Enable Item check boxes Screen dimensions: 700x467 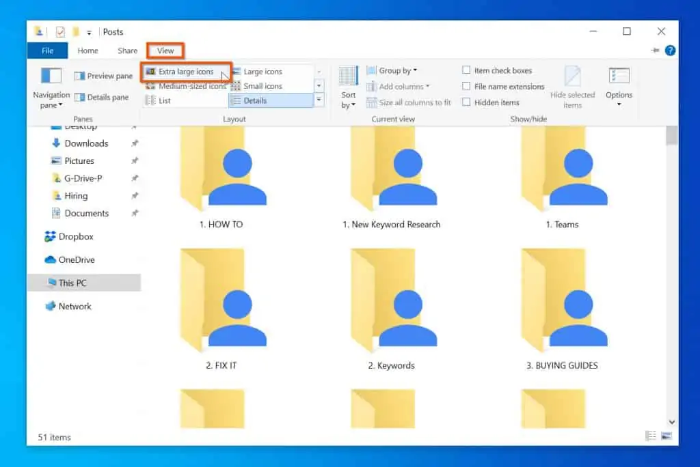pos(466,70)
